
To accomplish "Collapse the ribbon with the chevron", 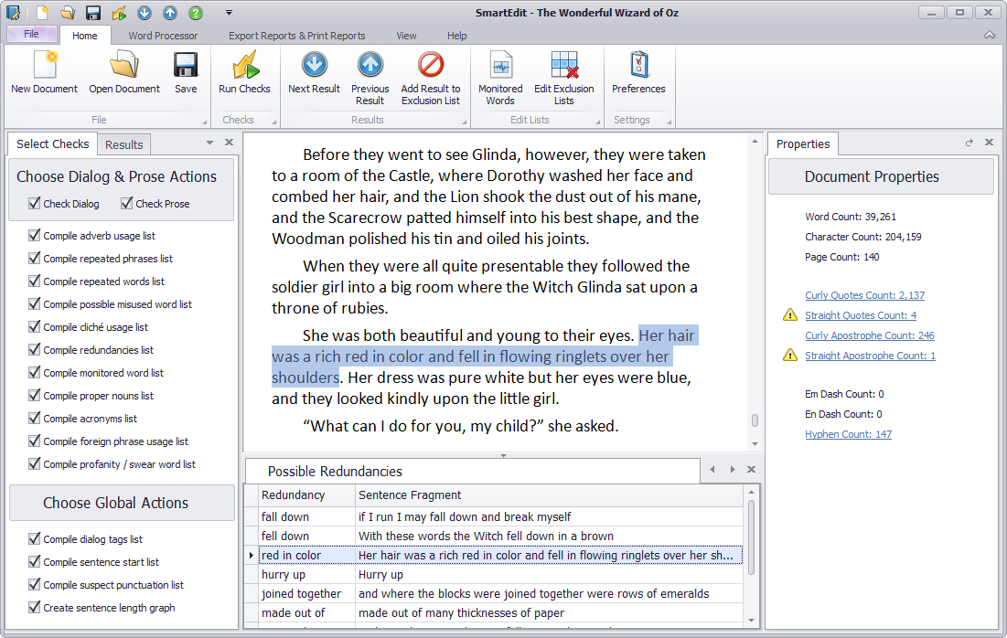I will coord(990,35).
